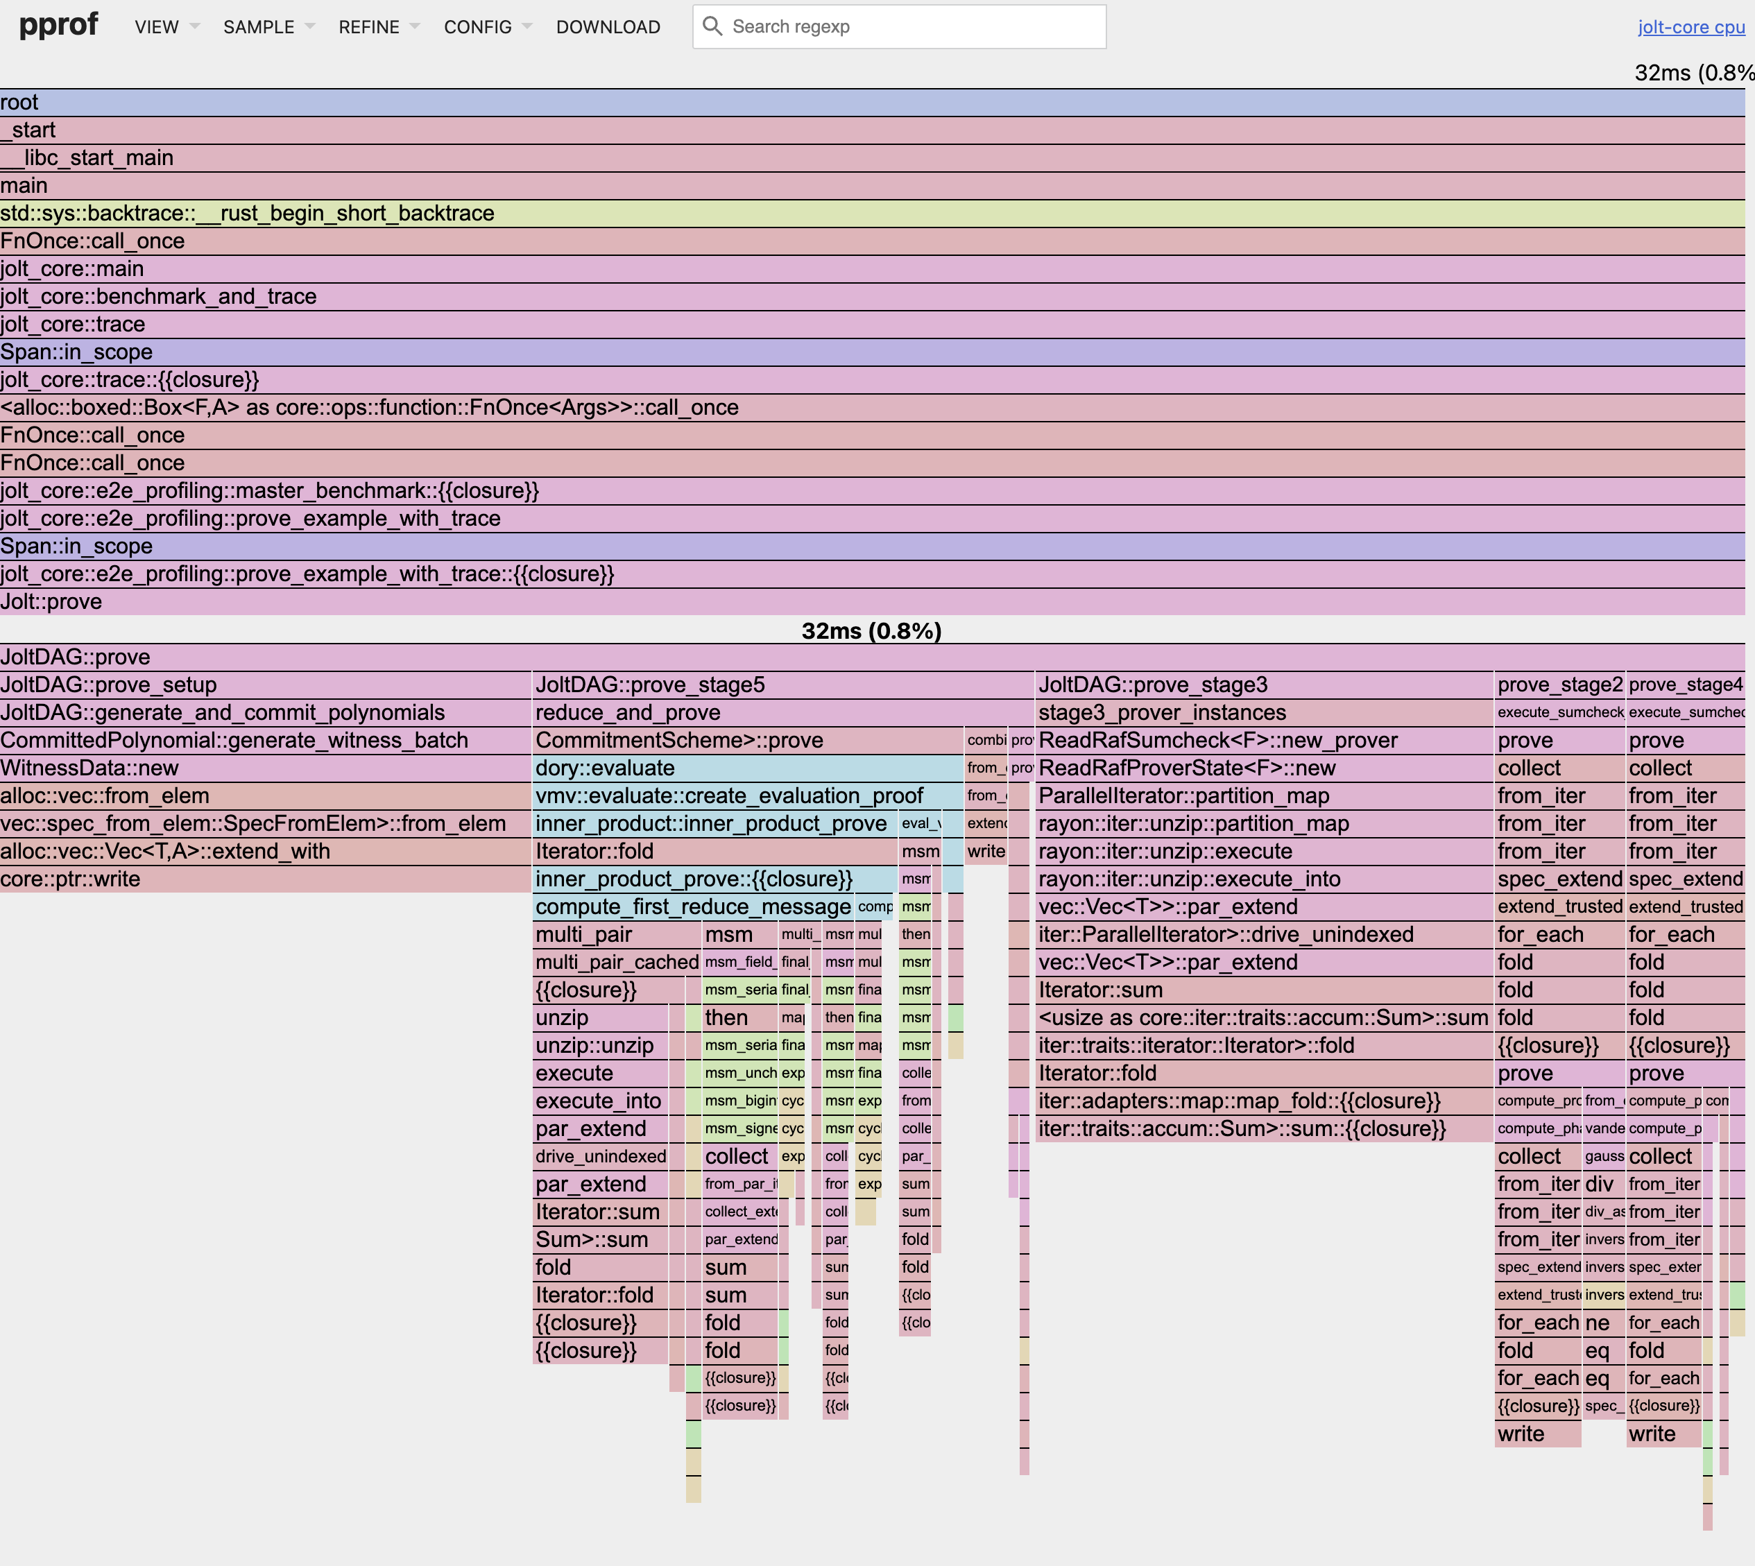Viewport: 1755px width, 1566px height.
Task: Select the root frame in the flame graph
Action: (x=861, y=101)
